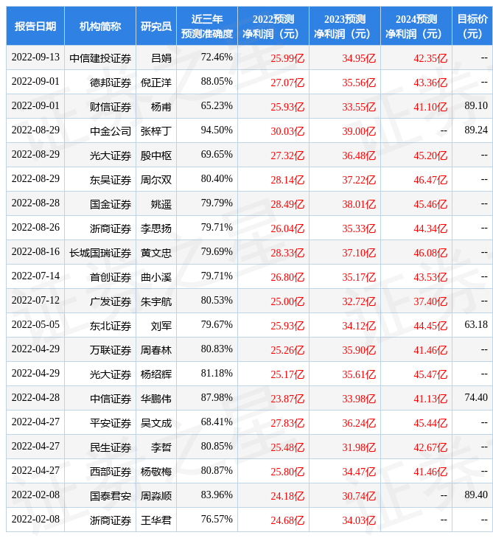Click target price 89.24
Viewport: 493px width, 538px height.
[x=476, y=130]
